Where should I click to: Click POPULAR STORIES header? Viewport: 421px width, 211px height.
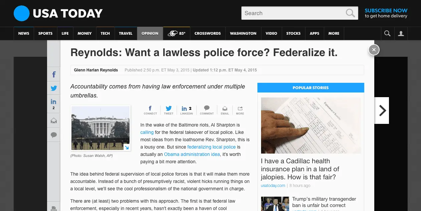click(x=311, y=88)
